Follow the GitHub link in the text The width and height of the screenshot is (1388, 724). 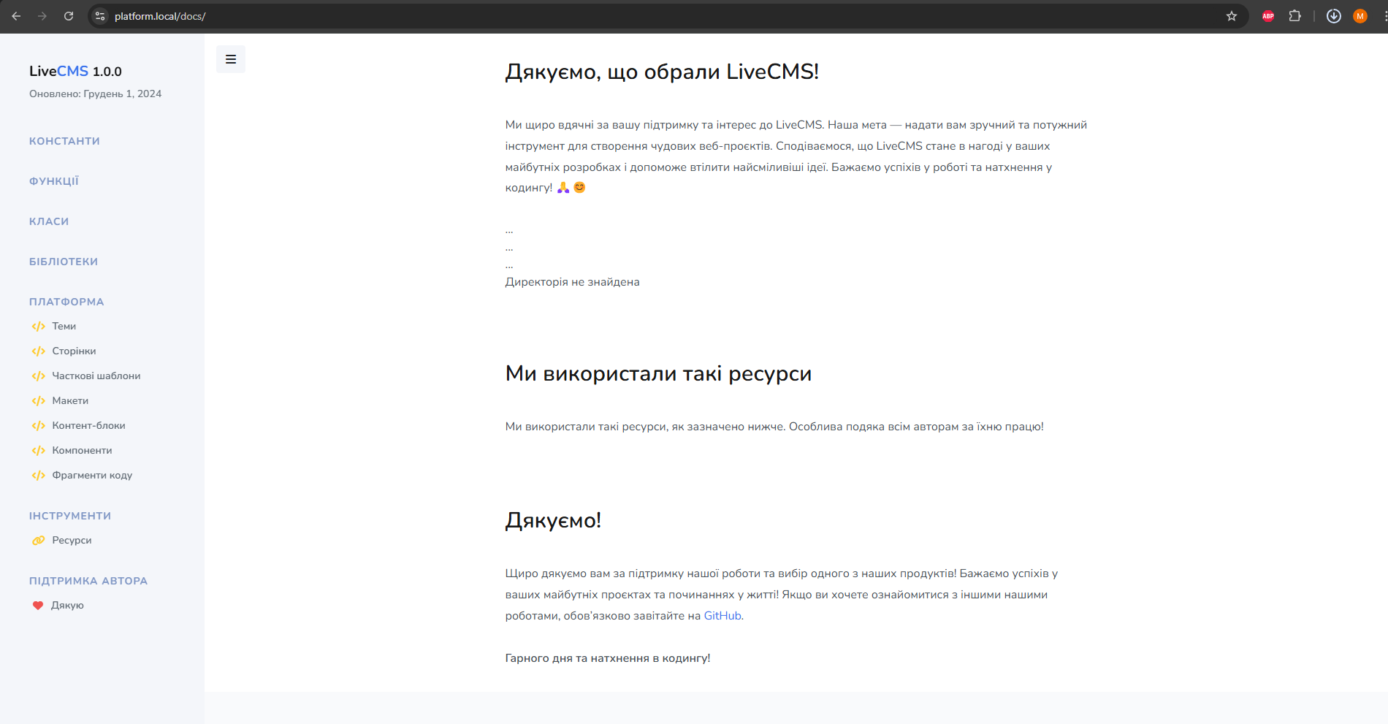click(x=722, y=616)
